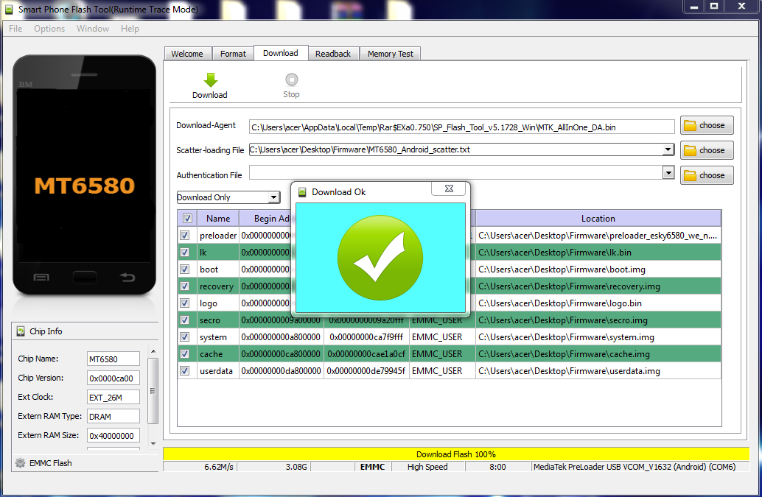The height and width of the screenshot is (497, 762).
Task: Click the boot.img location cell
Action: pyautogui.click(x=598, y=269)
